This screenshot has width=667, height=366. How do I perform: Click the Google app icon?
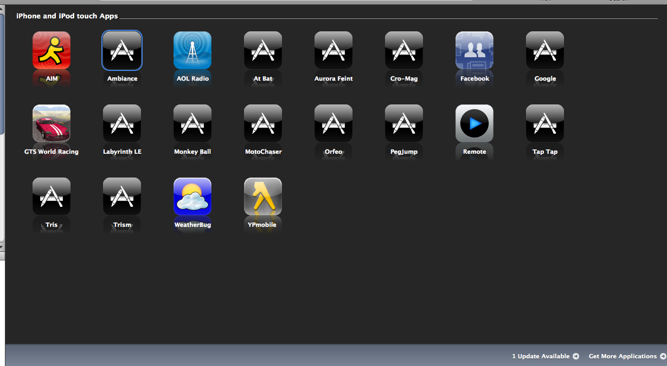545,50
